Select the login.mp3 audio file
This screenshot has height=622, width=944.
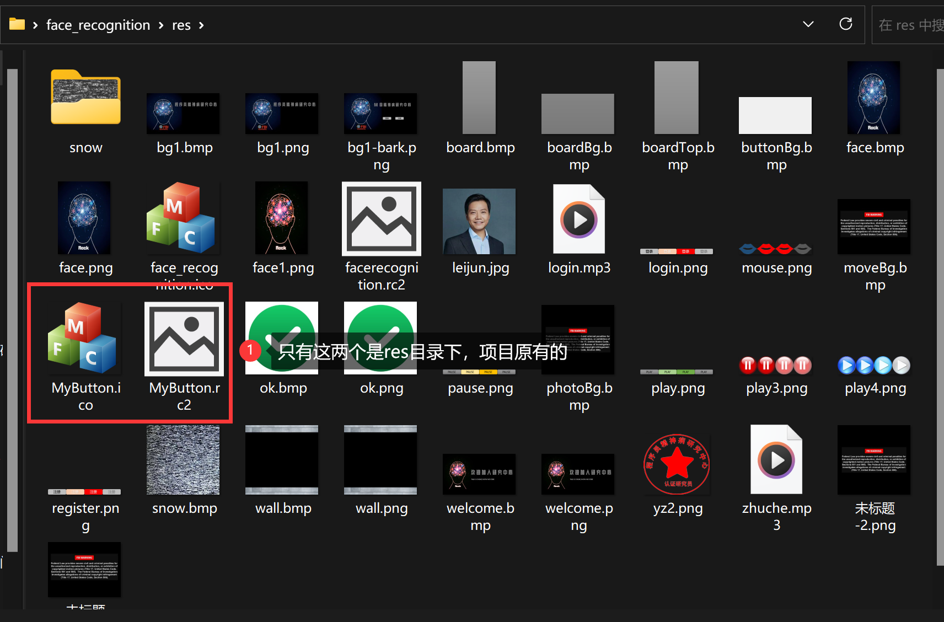[x=579, y=219]
